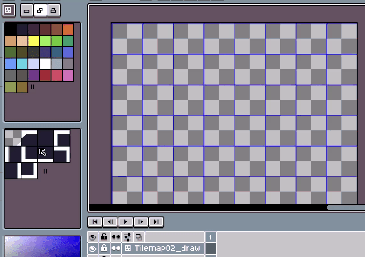Image resolution: width=365 pixels, height=257 pixels.
Task: Jump to the last frame
Action: [x=156, y=222]
